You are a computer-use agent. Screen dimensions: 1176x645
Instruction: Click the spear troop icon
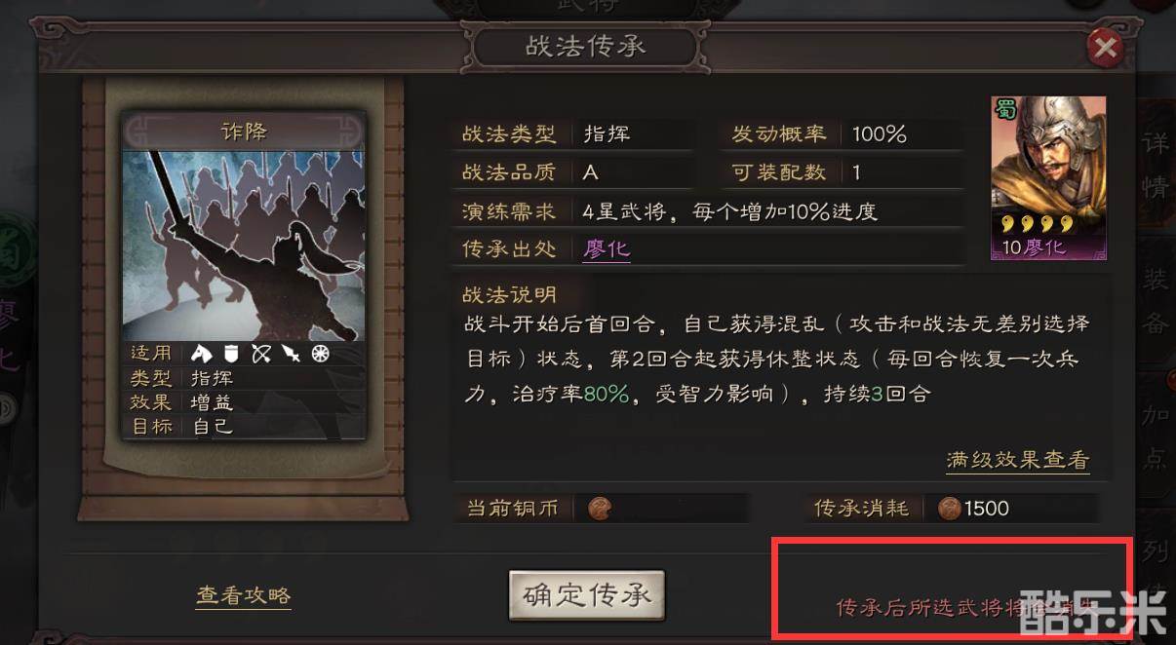point(291,354)
